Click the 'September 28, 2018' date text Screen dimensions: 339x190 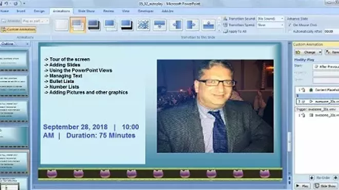[x=75, y=127]
